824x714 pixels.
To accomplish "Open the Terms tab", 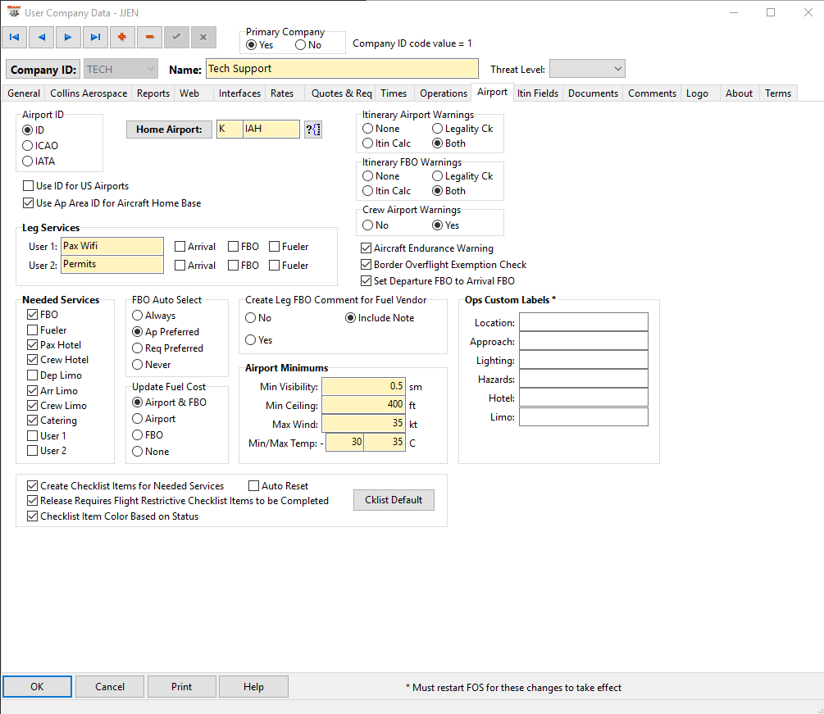I will (x=778, y=93).
